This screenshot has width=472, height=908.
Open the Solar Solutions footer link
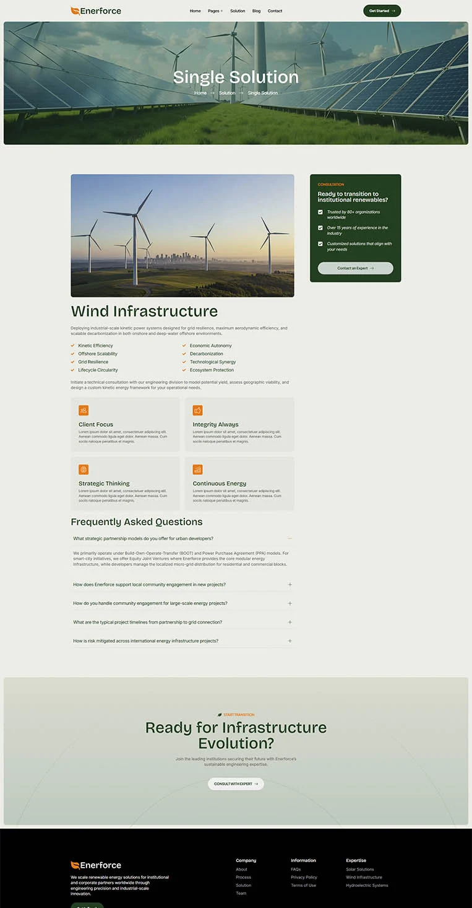pyautogui.click(x=360, y=869)
